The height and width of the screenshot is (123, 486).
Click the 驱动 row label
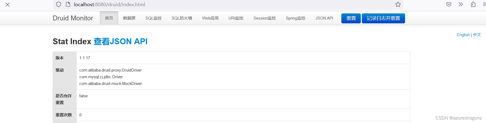(x=60, y=70)
